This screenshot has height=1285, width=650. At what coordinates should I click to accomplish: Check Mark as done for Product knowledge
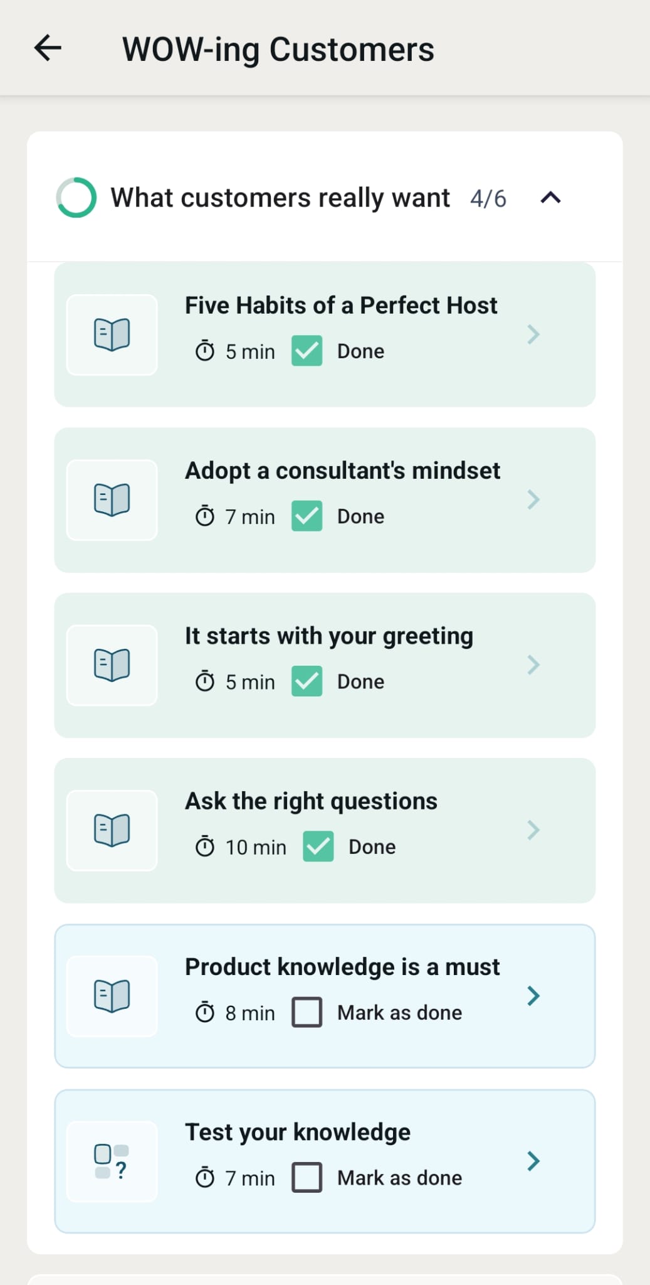click(x=307, y=1012)
